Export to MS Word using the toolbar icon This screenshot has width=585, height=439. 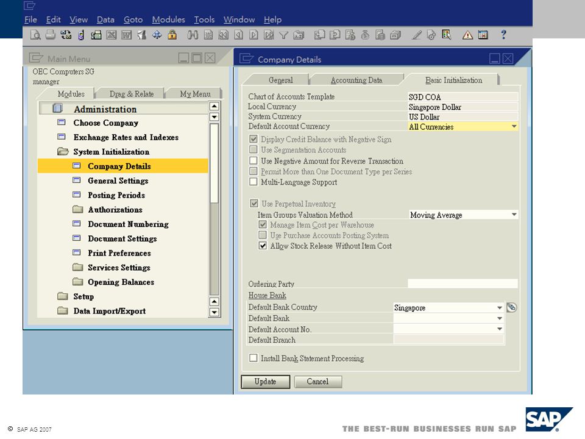127,35
